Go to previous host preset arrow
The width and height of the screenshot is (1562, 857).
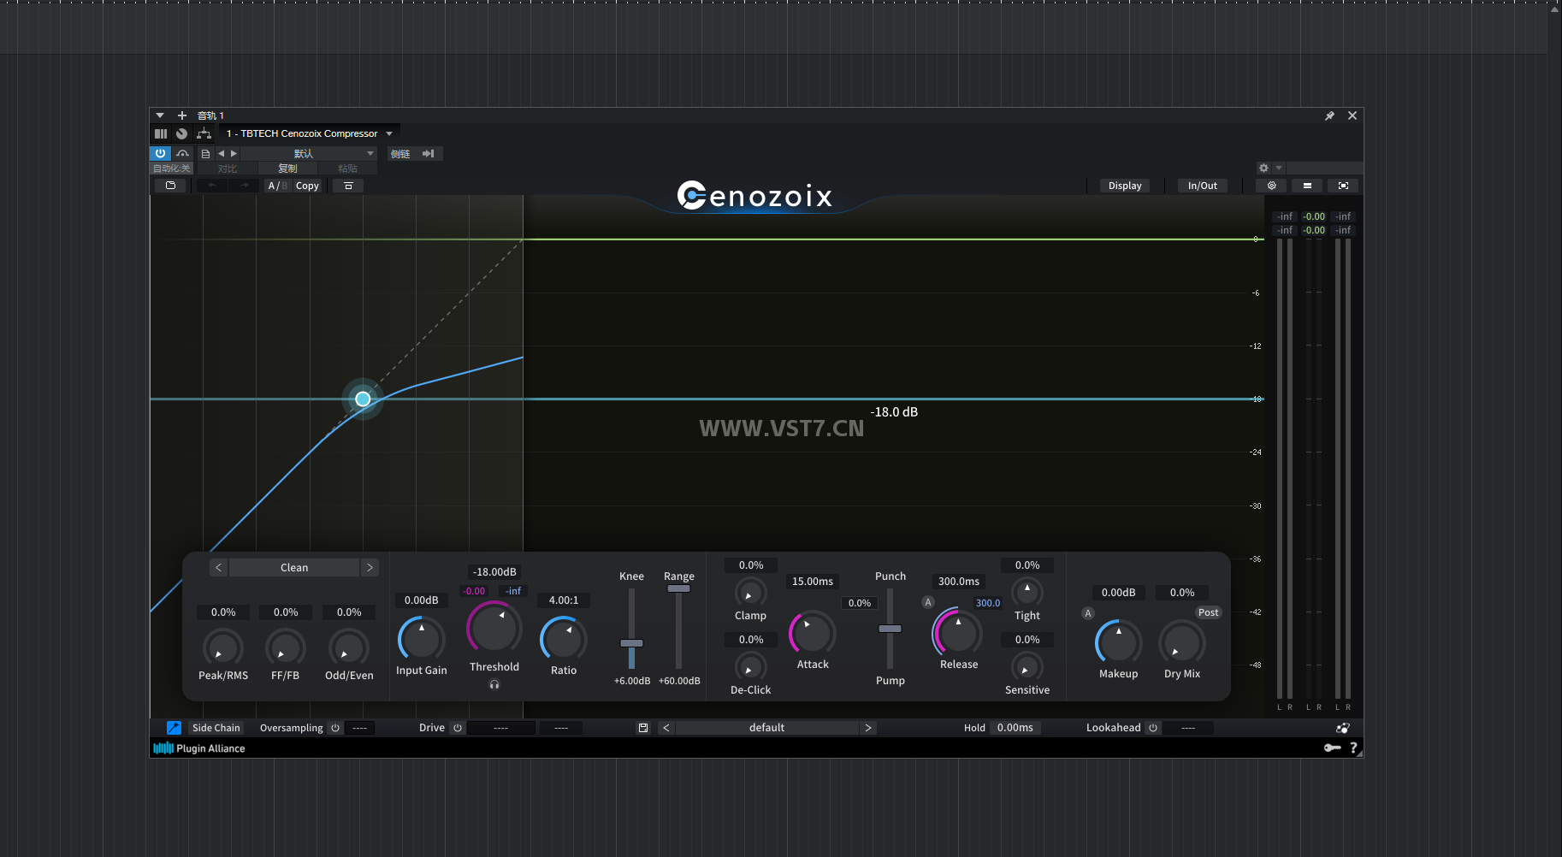pyautogui.click(x=221, y=154)
